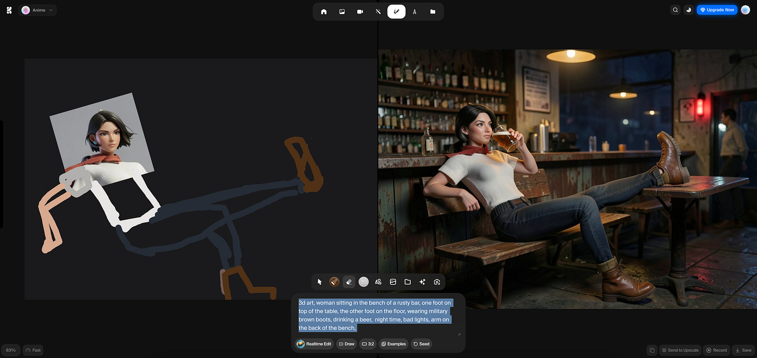
Task: Toggle dark mode moon icon
Action: (688, 9)
